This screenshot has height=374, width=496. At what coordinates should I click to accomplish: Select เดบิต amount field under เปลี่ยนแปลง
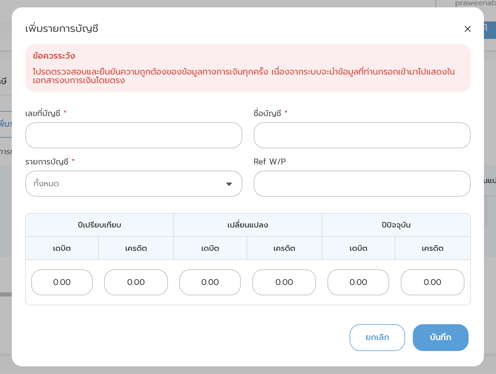tap(210, 282)
